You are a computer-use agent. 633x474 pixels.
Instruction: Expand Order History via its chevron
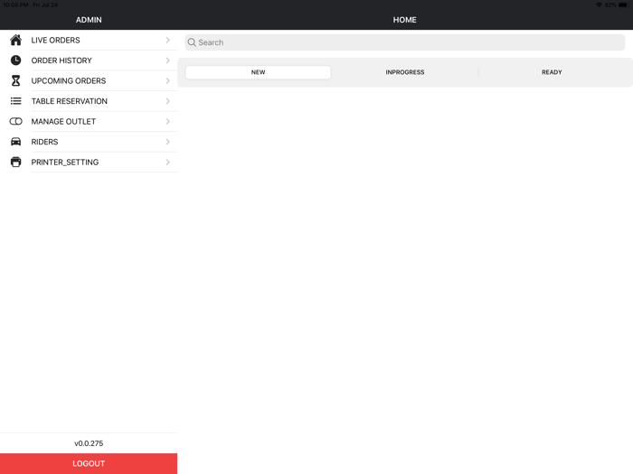(x=167, y=60)
